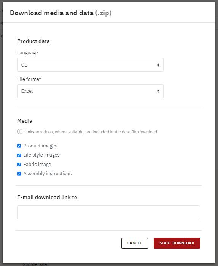Click the "Product images" label text
The height and width of the screenshot is (266, 218).
coord(40,146)
